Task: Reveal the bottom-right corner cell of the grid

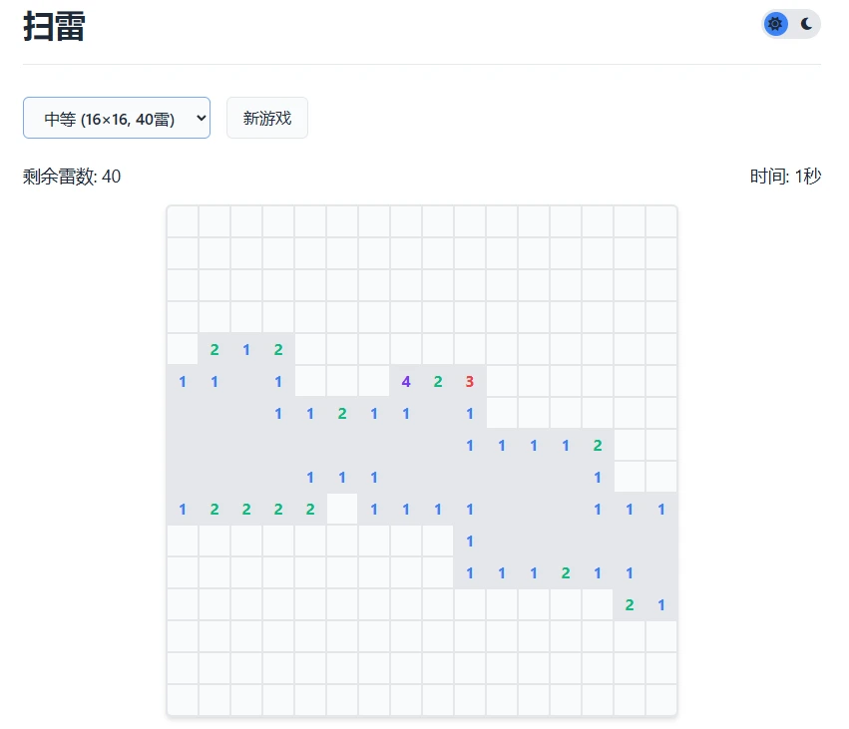Action: pos(661,700)
